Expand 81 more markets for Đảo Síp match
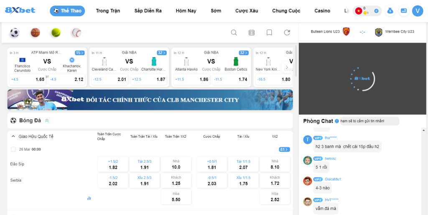 coord(284,149)
